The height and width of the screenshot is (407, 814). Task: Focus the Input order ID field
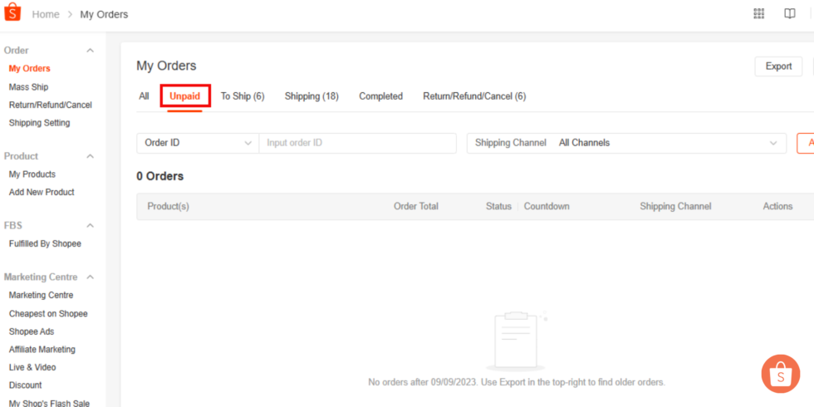click(x=358, y=143)
